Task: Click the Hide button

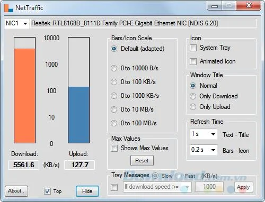Action: tap(87, 191)
